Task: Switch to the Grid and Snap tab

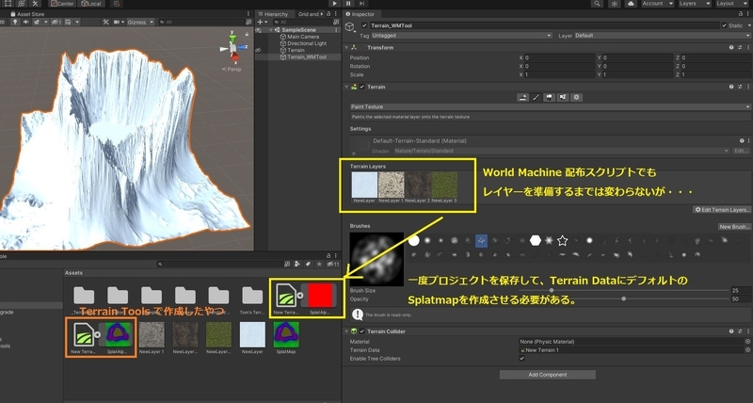Action: [x=308, y=14]
